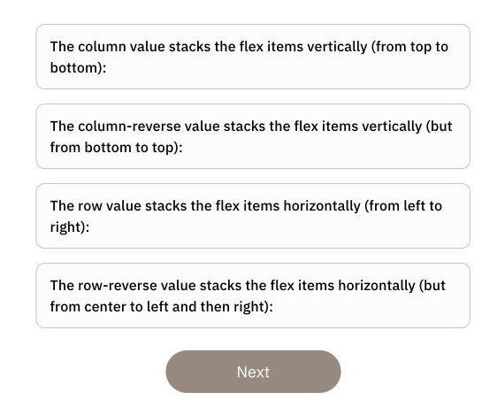This screenshot has width=497, height=407.
Task: Advance to next question via Next
Action: 253,372
